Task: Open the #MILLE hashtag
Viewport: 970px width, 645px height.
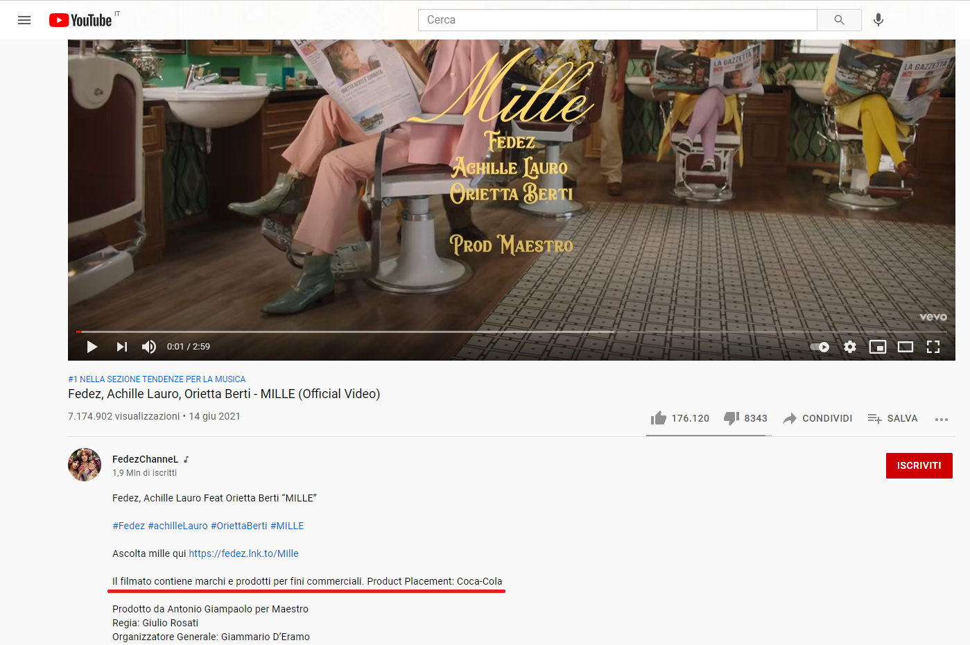Action: coord(287,526)
